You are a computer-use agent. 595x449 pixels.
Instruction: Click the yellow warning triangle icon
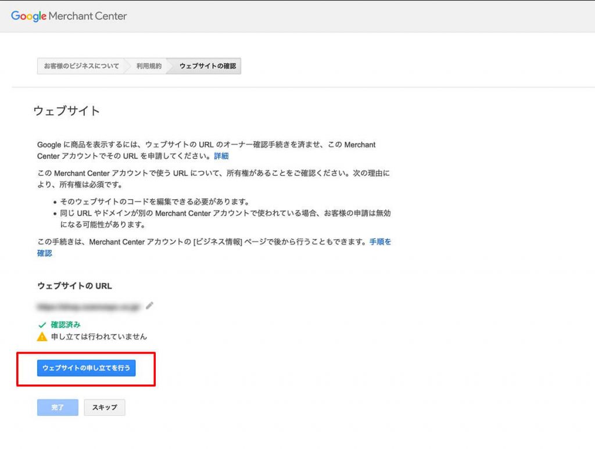[x=42, y=337]
